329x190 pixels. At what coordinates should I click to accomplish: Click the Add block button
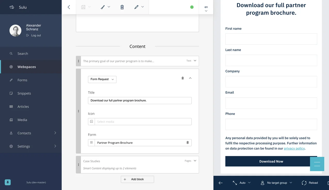tap(137, 179)
